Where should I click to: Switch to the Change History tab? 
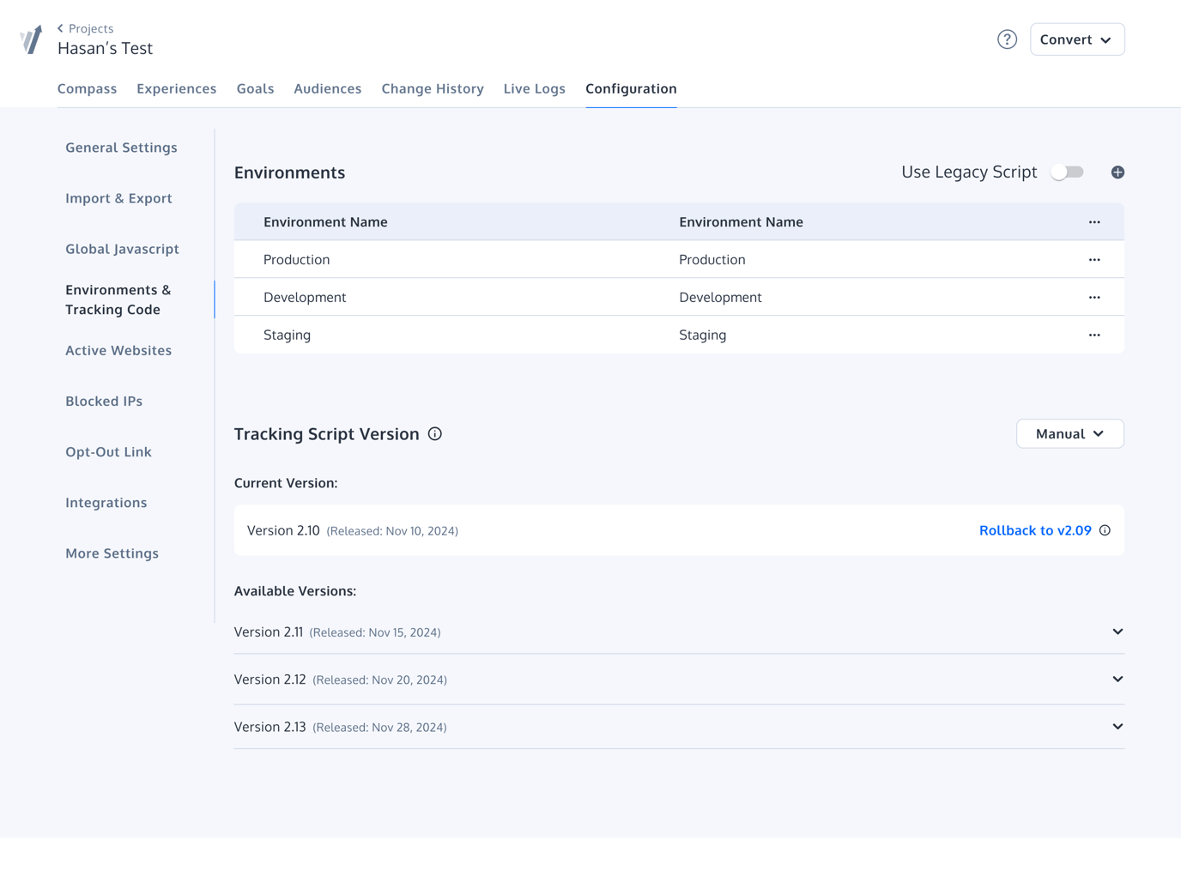(433, 88)
